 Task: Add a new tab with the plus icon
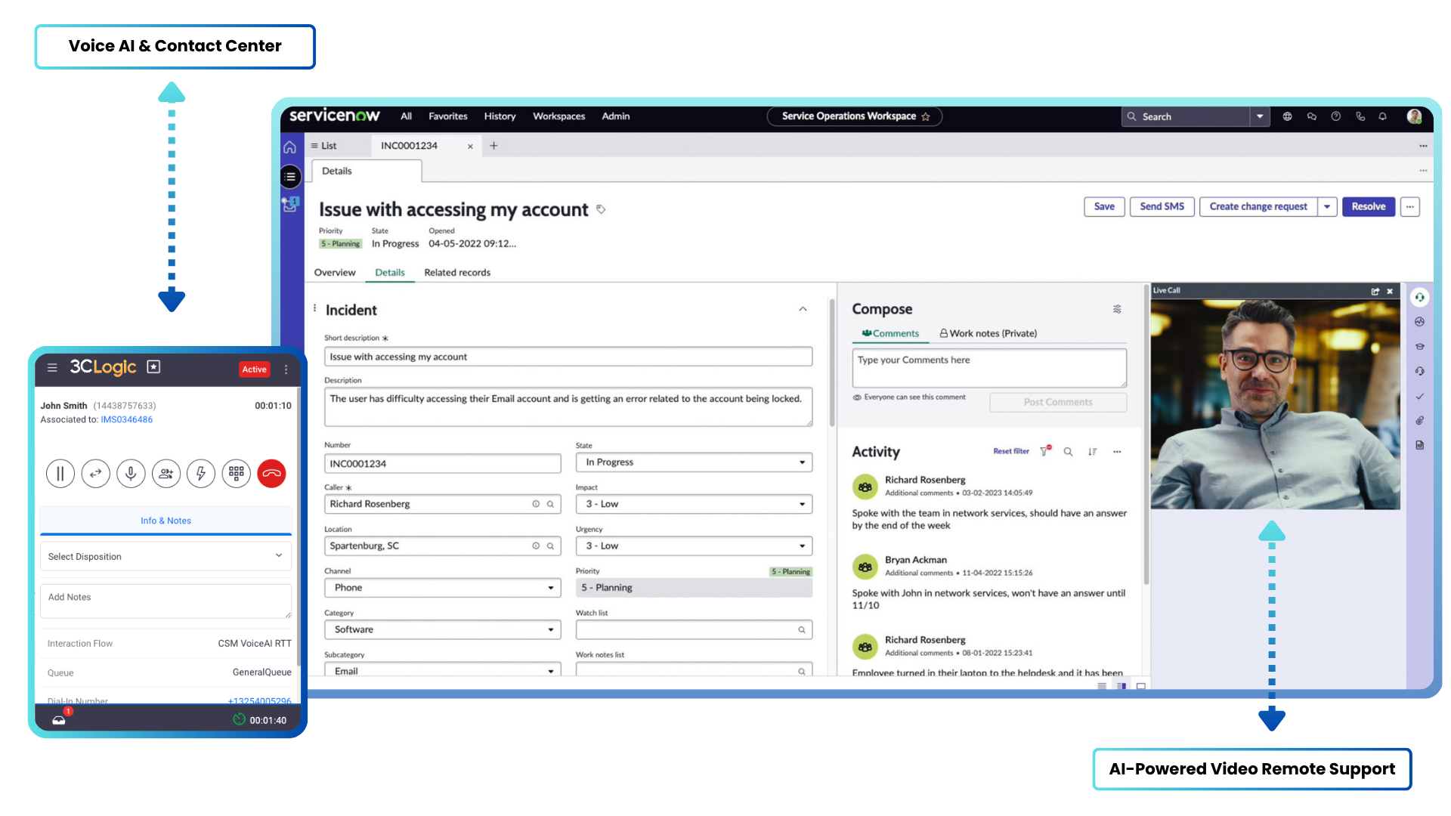tap(493, 146)
